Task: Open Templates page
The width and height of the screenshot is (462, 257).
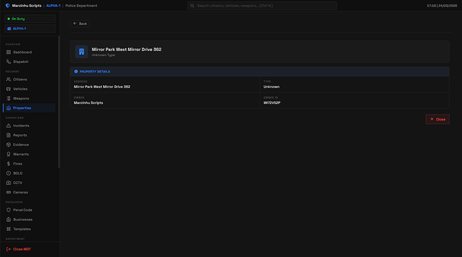Action: coord(29,229)
